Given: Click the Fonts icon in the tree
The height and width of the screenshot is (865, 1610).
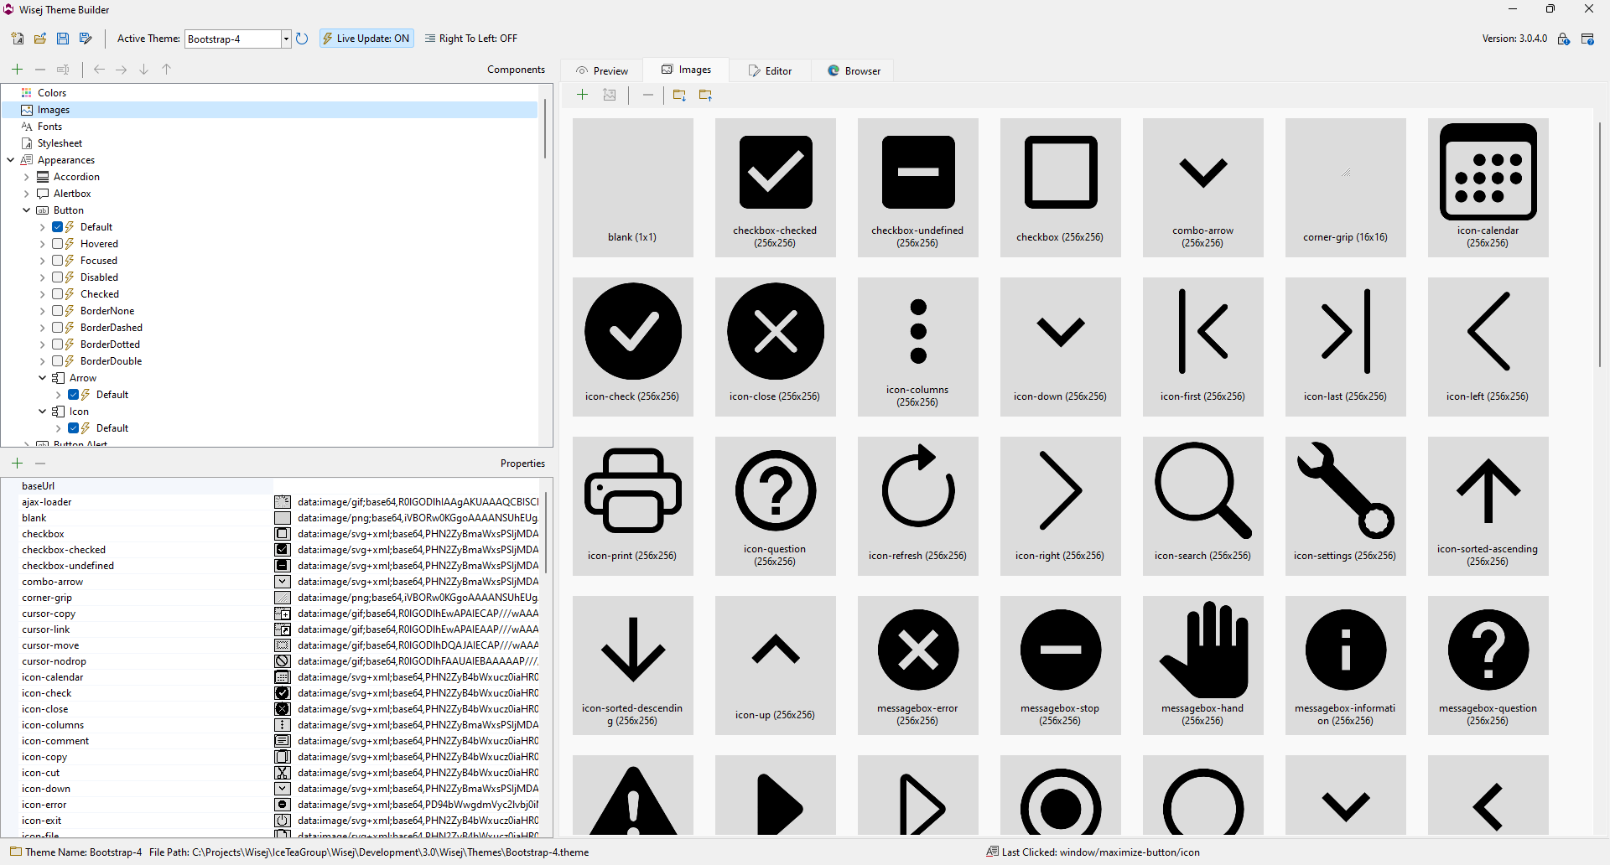Looking at the screenshot, I should [x=27, y=127].
